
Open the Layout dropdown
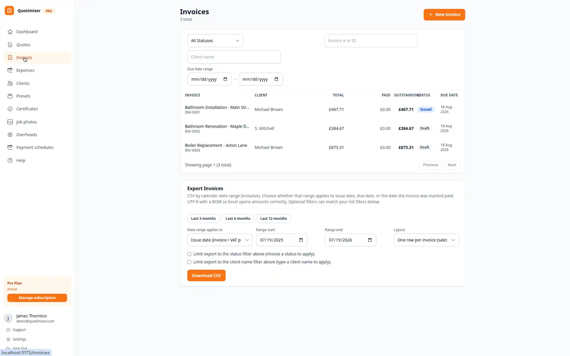coord(426,240)
